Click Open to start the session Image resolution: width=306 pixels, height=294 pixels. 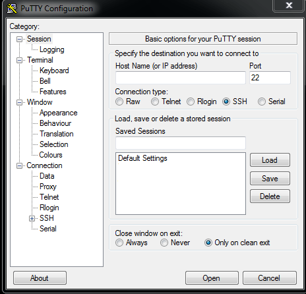tap(212, 278)
